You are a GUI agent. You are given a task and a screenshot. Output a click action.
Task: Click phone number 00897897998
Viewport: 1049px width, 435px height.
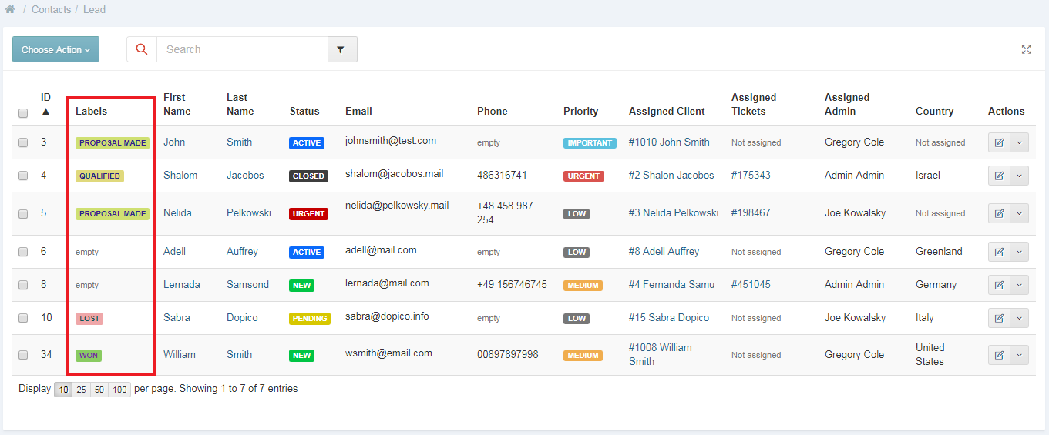click(508, 355)
